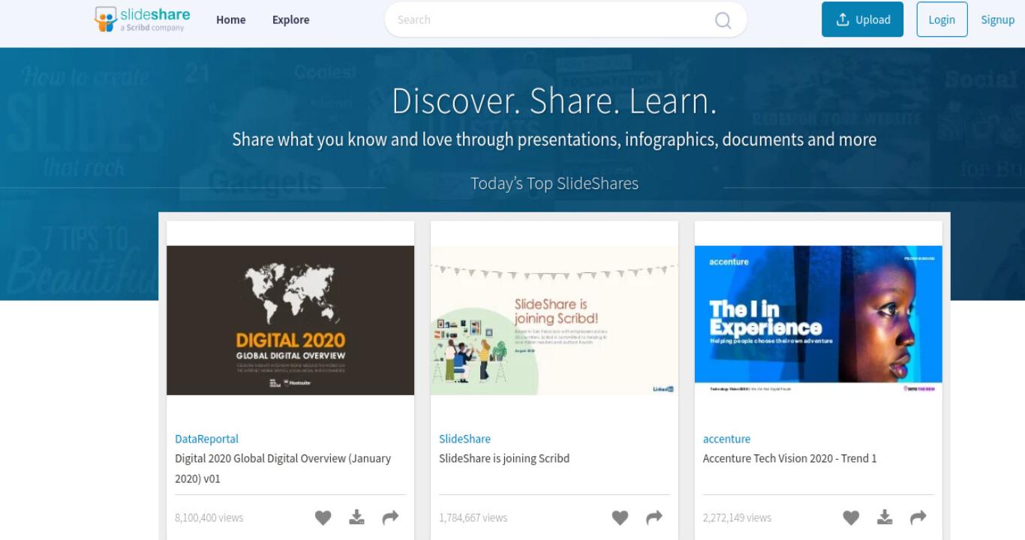The width and height of the screenshot is (1025, 540).
Task: Share the Digital 2020 Global Digital Overview slideshow
Action: click(390, 517)
